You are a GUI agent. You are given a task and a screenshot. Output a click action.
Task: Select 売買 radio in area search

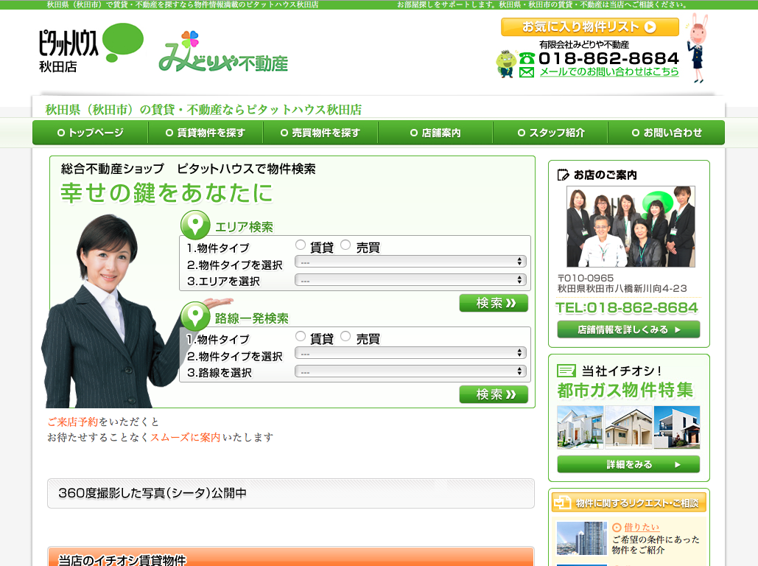345,245
